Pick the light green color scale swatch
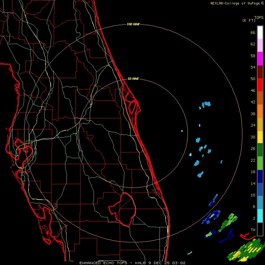This screenshot has height=265, width=265. pos(260,163)
